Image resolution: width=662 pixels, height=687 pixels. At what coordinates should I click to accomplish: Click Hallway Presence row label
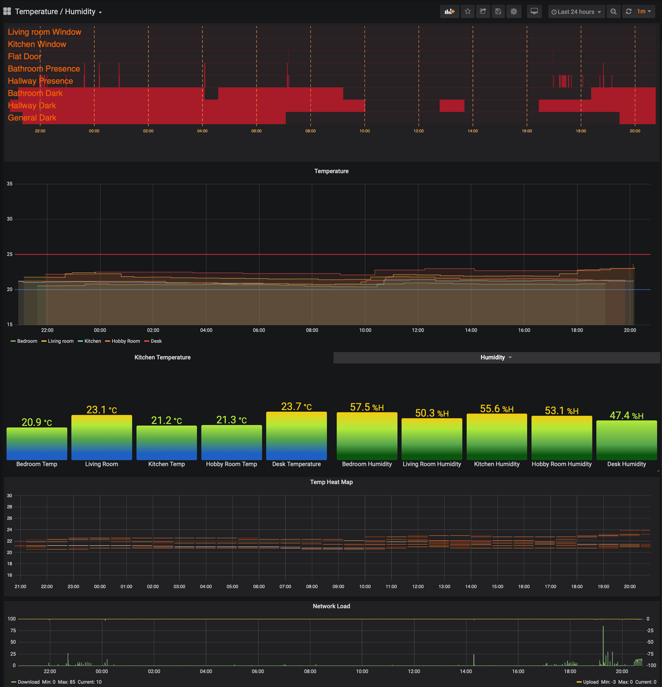tap(40, 81)
